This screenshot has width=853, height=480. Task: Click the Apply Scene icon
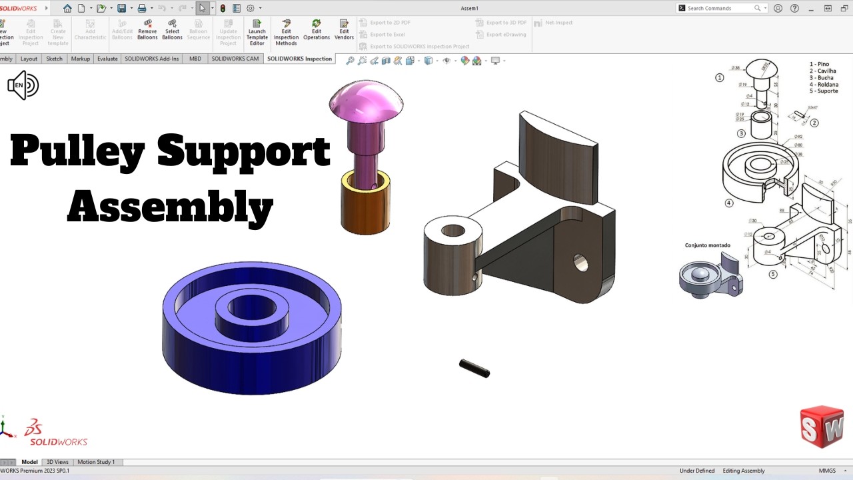(476, 61)
